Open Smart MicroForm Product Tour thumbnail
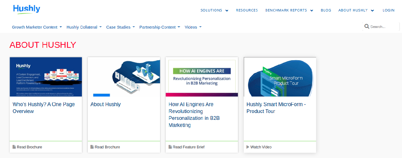The image size is (402, 158). point(280,77)
